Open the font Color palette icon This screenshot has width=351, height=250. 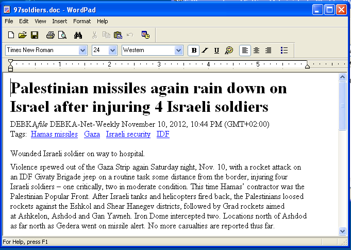click(x=229, y=51)
